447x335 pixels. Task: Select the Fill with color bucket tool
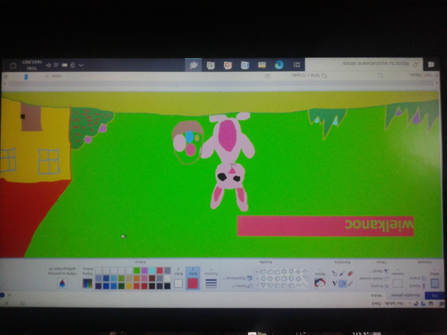[x=342, y=284]
